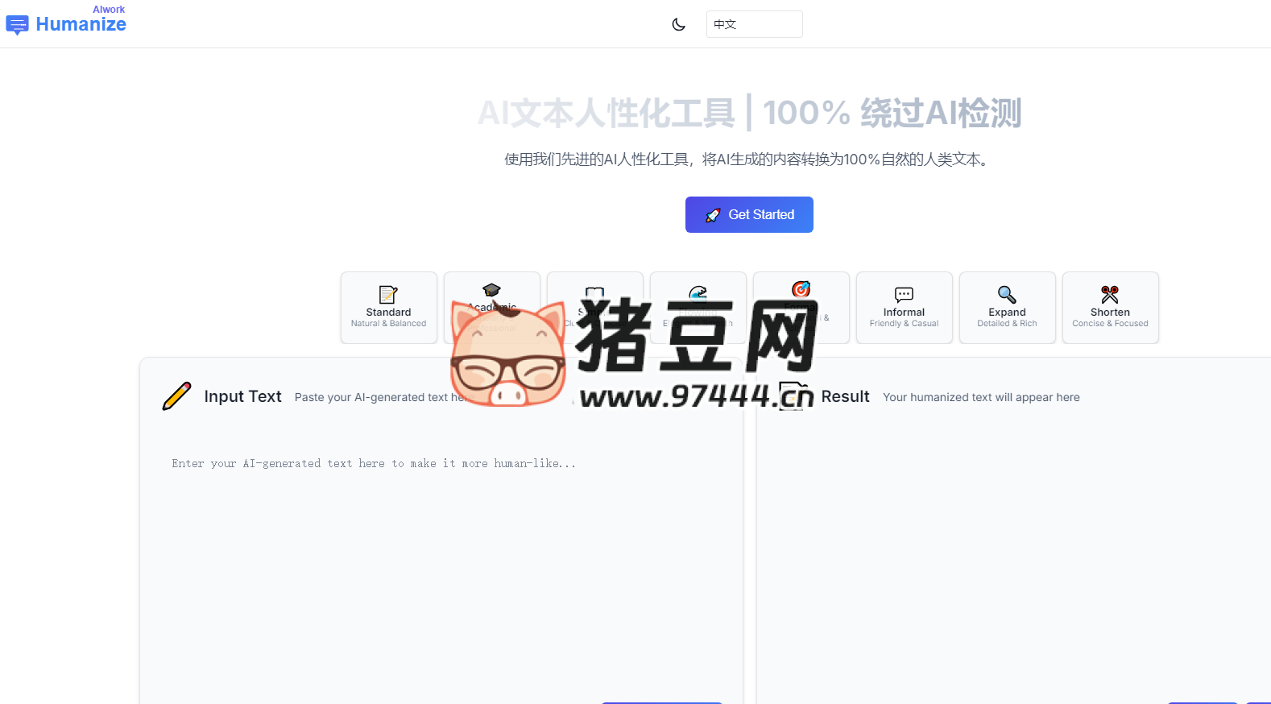
Task: Click the rocket icon on Get Started
Action: 713,215
